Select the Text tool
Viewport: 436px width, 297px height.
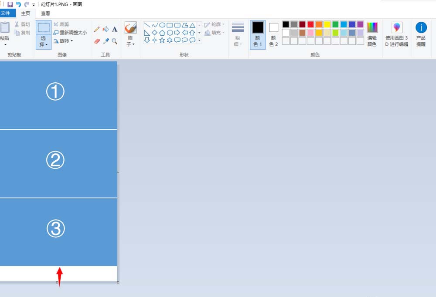click(x=115, y=29)
